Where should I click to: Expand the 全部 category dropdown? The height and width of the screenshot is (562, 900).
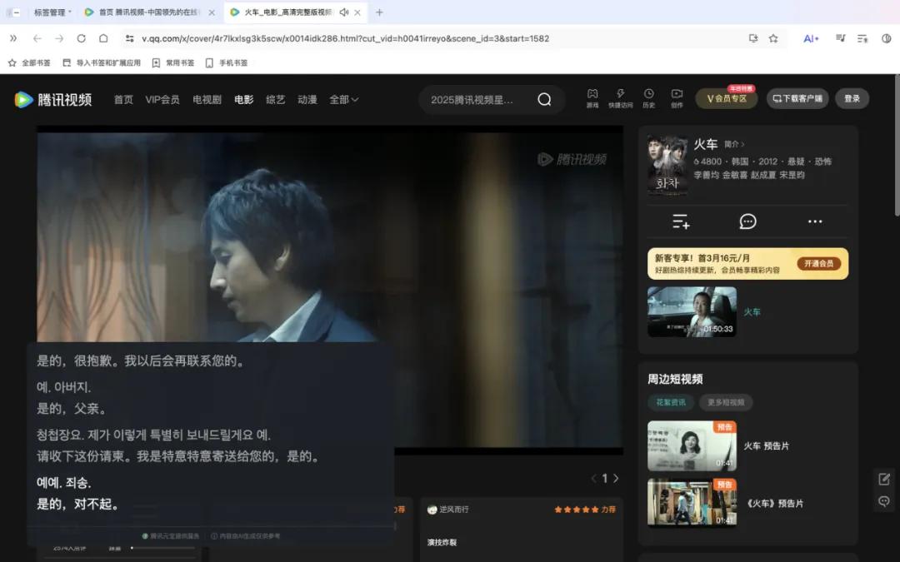[x=343, y=99]
